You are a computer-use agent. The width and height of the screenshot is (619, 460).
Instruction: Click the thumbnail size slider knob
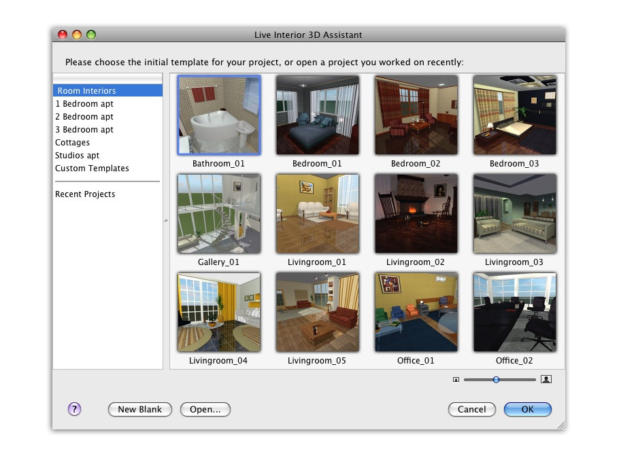point(496,380)
